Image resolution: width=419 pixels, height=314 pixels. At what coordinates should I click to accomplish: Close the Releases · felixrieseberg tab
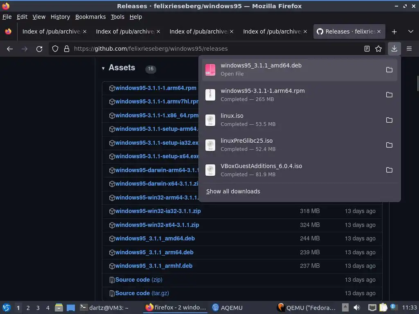pos(379,31)
